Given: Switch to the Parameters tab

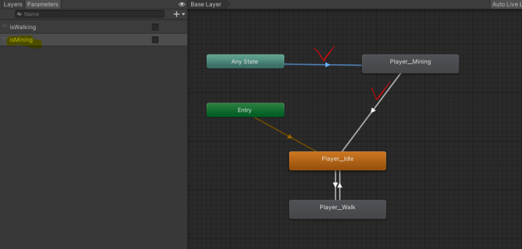Looking at the screenshot, I should pyautogui.click(x=43, y=4).
